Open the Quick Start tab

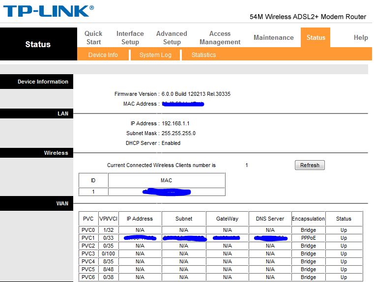point(93,38)
